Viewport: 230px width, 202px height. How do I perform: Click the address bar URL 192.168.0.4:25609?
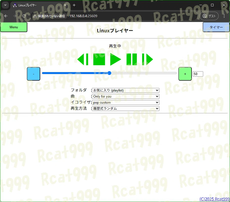pyautogui.click(x=83, y=16)
